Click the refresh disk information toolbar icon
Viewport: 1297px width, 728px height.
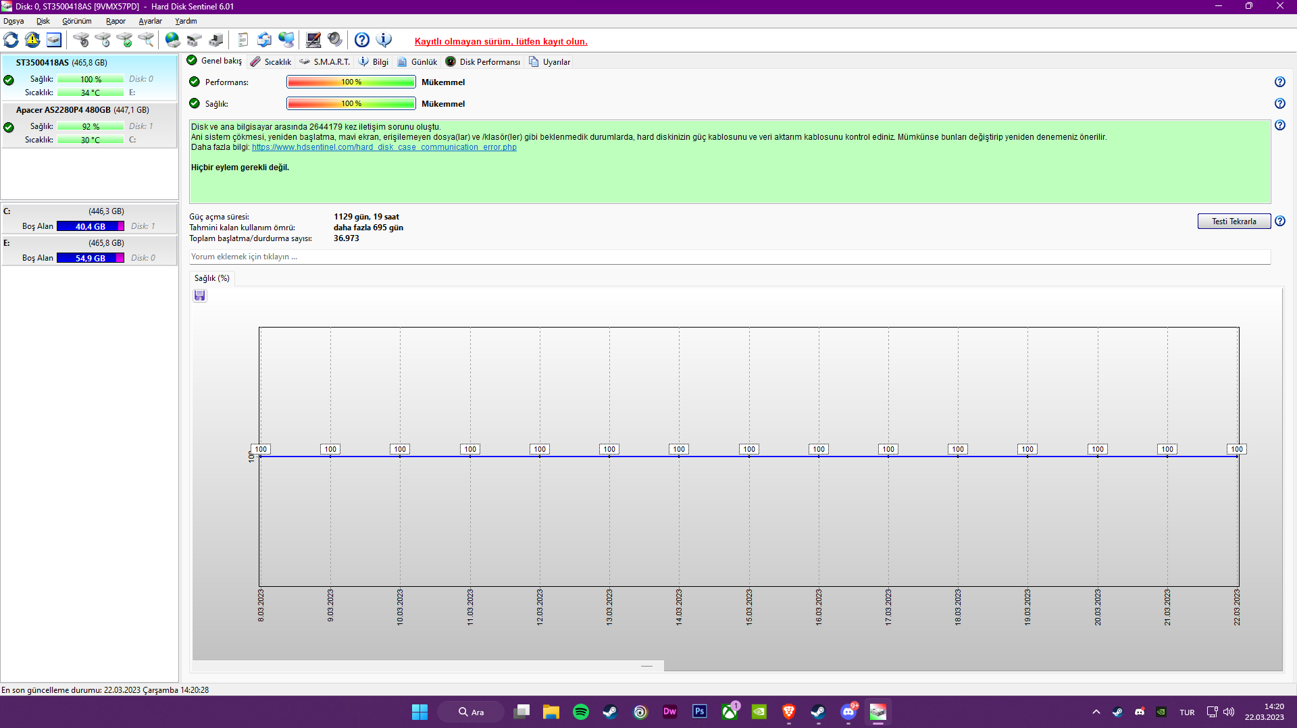click(x=11, y=40)
